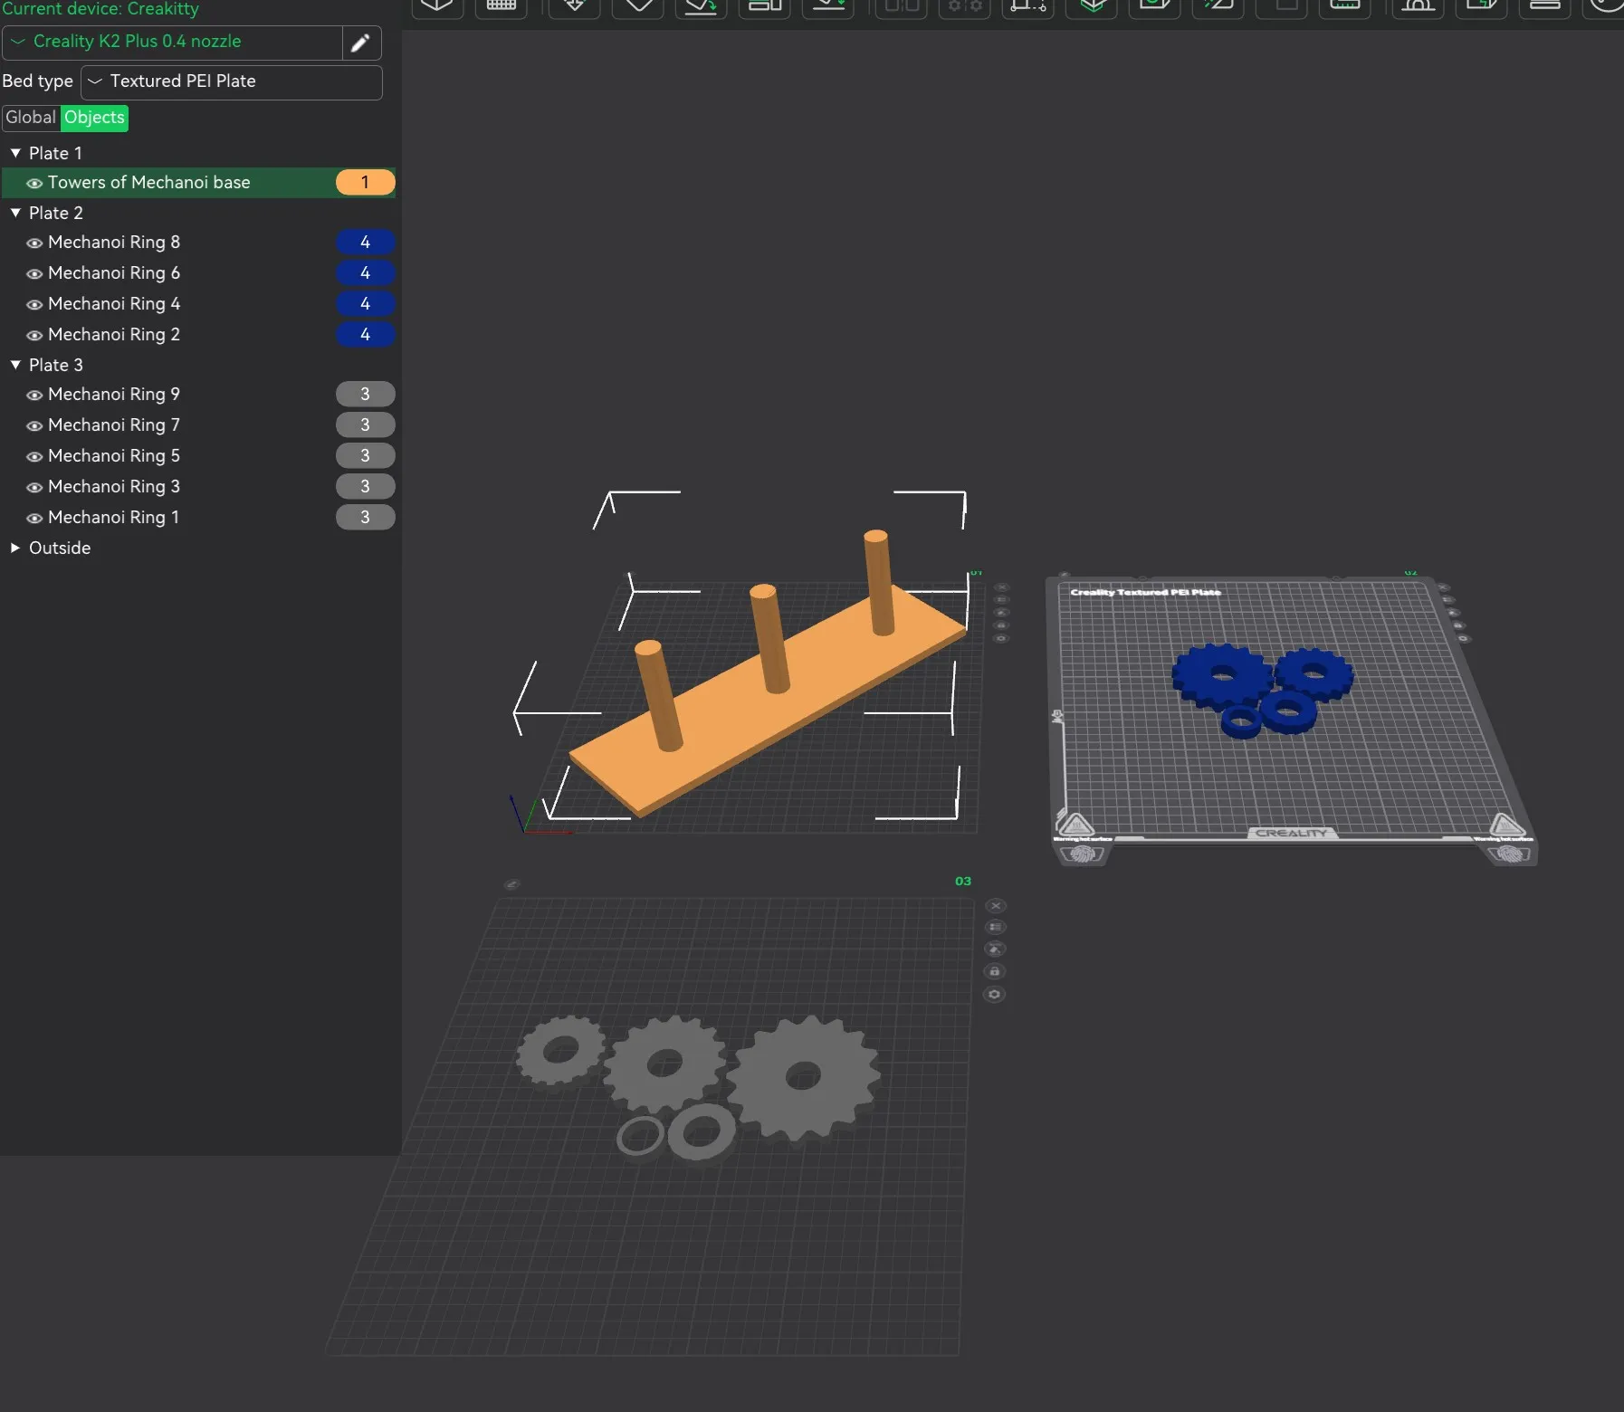Collapse the Plate 2 group

[x=14, y=213]
